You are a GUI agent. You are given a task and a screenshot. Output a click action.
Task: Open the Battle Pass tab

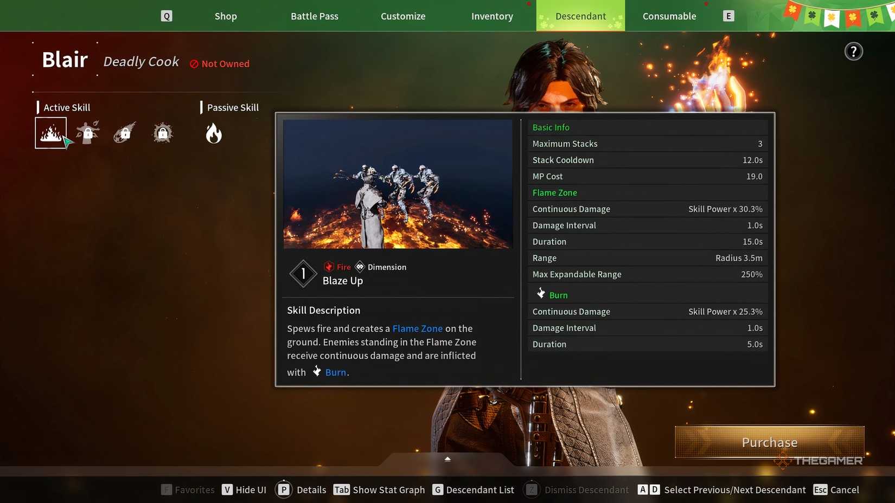315,16
